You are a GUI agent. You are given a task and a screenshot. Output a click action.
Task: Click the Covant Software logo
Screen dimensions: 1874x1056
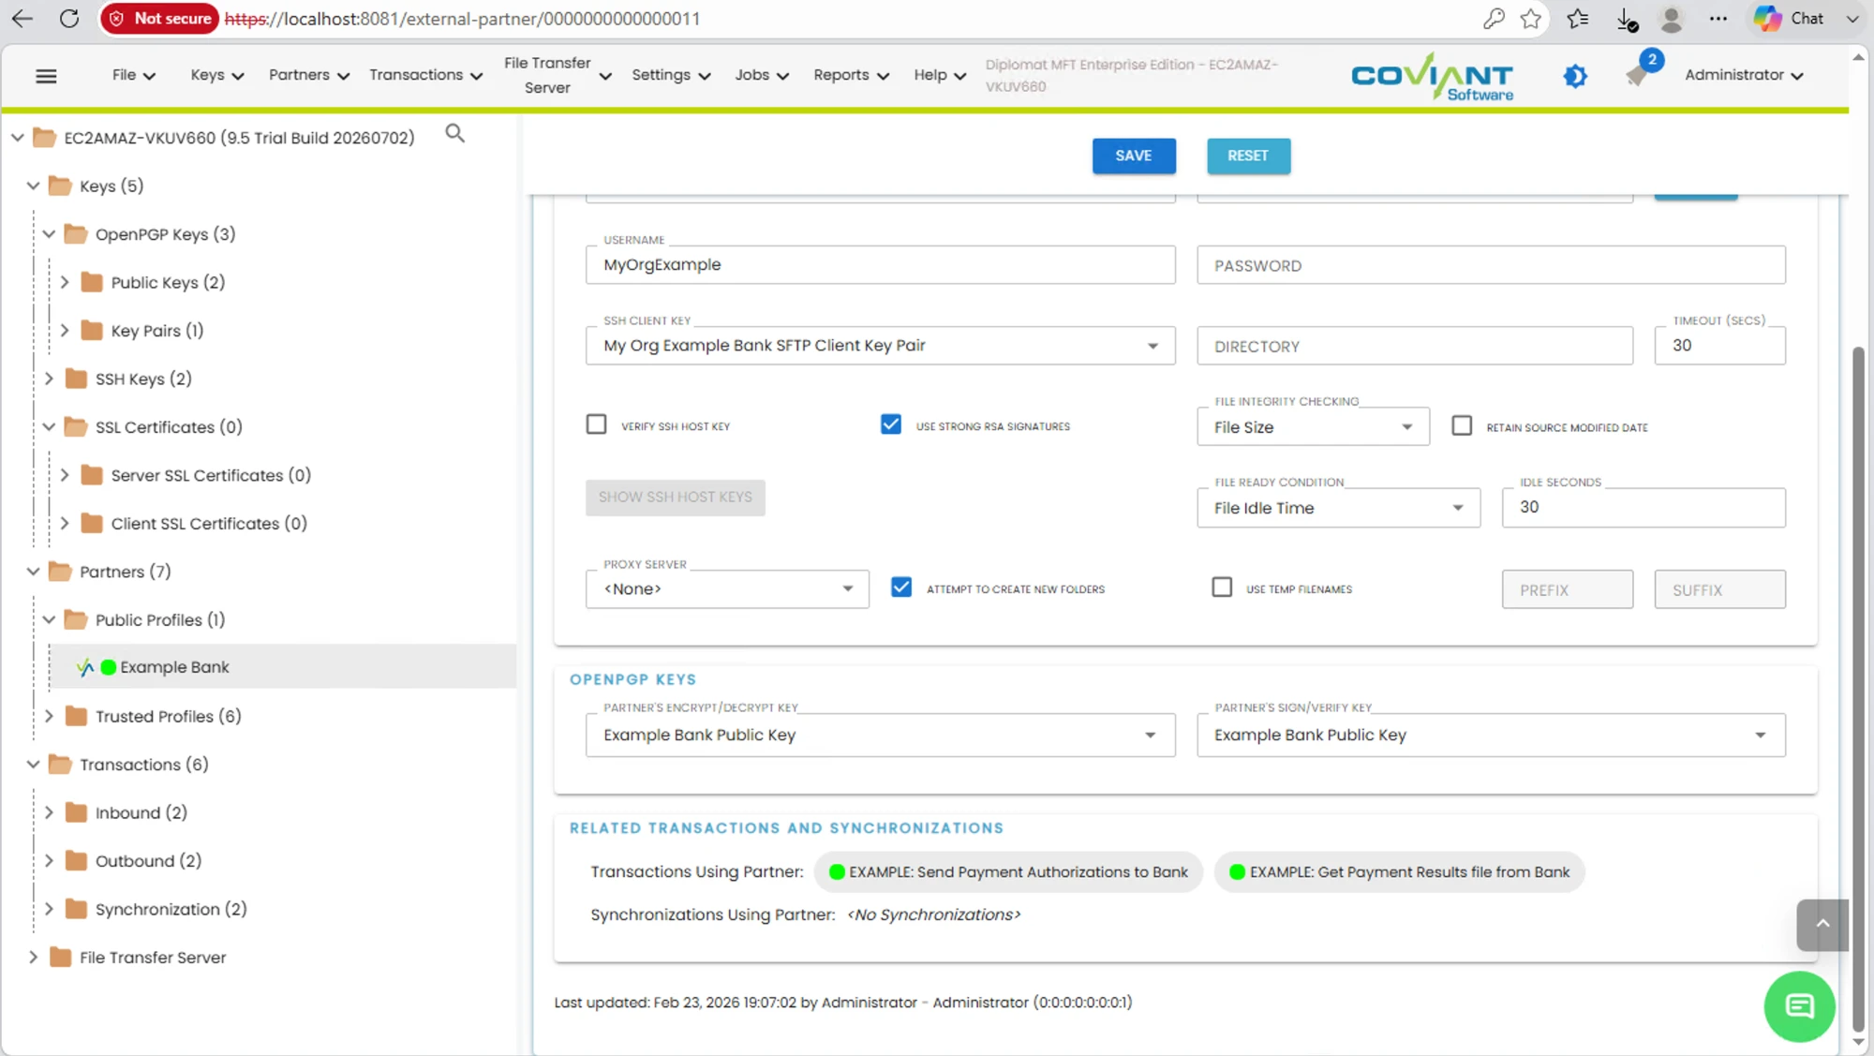[x=1432, y=77]
